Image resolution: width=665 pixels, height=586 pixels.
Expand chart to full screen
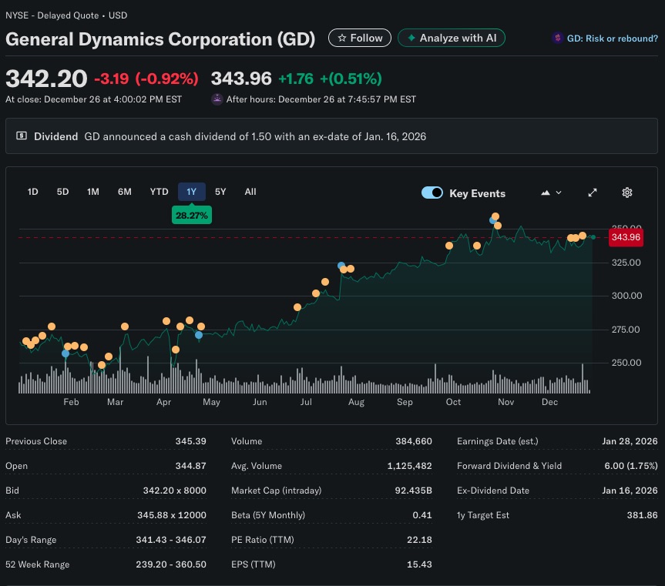pyautogui.click(x=593, y=193)
